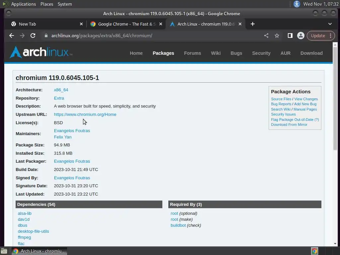Open Security Issues link
The width and height of the screenshot is (340, 255).
(283, 114)
